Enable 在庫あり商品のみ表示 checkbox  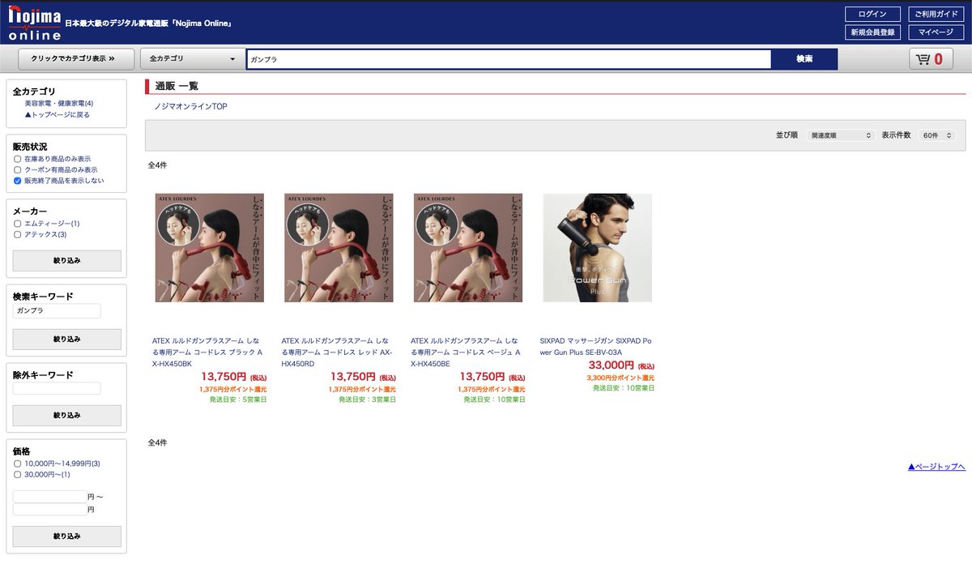(18, 160)
